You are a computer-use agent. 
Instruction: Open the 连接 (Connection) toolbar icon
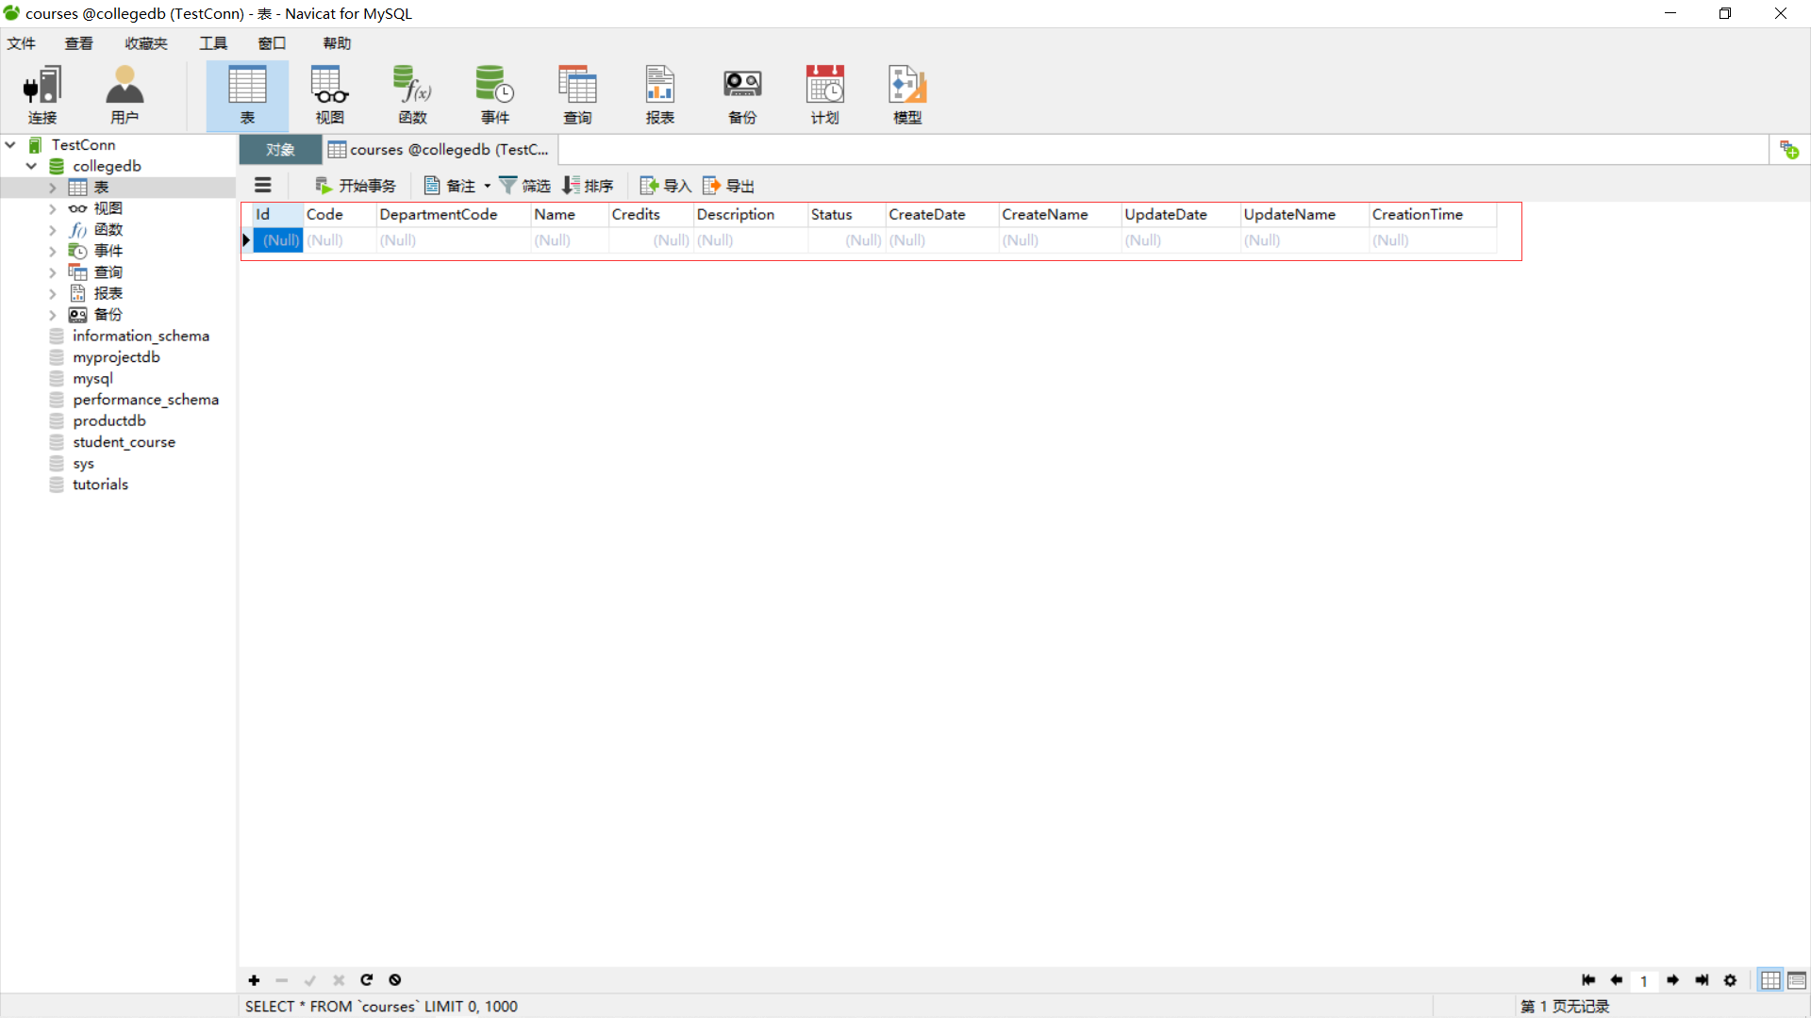(x=42, y=94)
